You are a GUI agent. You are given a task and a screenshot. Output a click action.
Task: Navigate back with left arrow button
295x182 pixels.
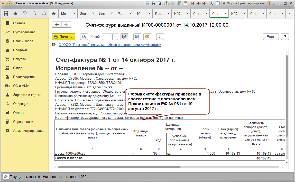pos(57,25)
